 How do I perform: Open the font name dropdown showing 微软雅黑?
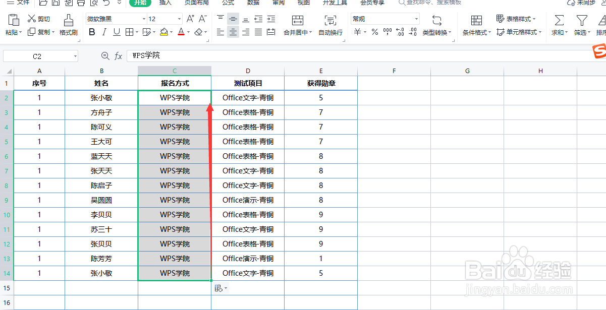[144, 18]
